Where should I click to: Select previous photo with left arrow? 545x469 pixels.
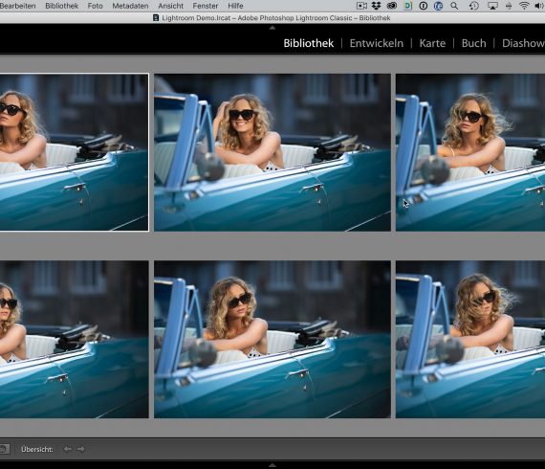click(x=68, y=449)
